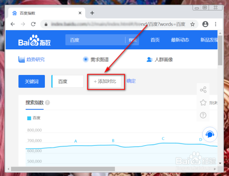
Task: Click the scroll up arrow
Action: tap(220, 33)
